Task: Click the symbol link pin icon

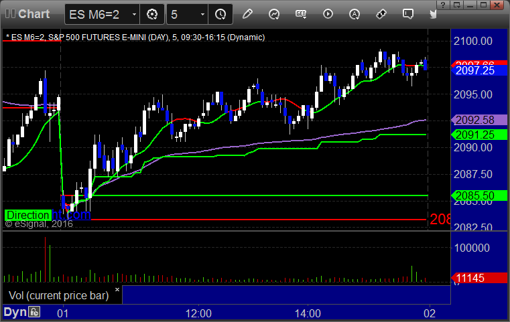Action: pyautogui.click(x=381, y=14)
